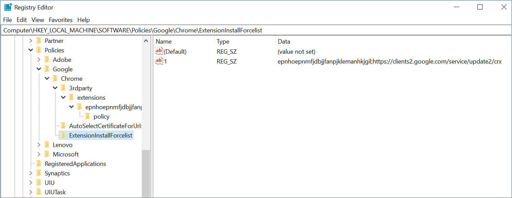This screenshot has height=198, width=512.
Task: Collapse the Google key in tree
Action: coord(39,69)
